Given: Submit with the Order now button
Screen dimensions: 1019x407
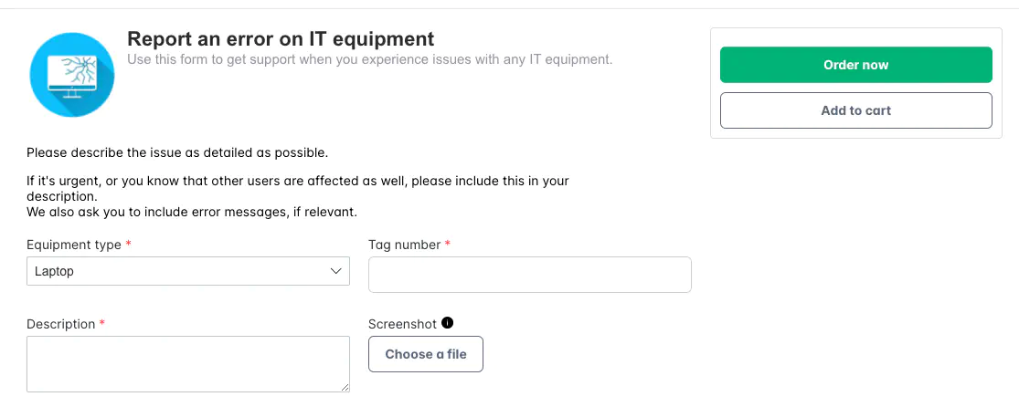Looking at the screenshot, I should pos(856,65).
